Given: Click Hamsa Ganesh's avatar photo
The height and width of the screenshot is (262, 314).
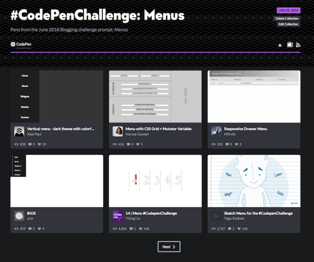Looking at the screenshot, I should click(x=118, y=131).
